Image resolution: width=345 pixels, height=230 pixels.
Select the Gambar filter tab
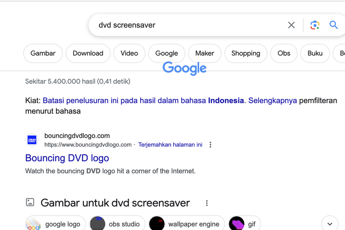pyautogui.click(x=43, y=53)
